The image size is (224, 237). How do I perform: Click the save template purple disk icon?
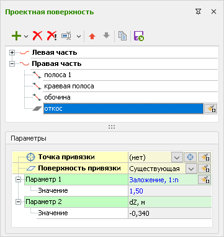click(139, 36)
